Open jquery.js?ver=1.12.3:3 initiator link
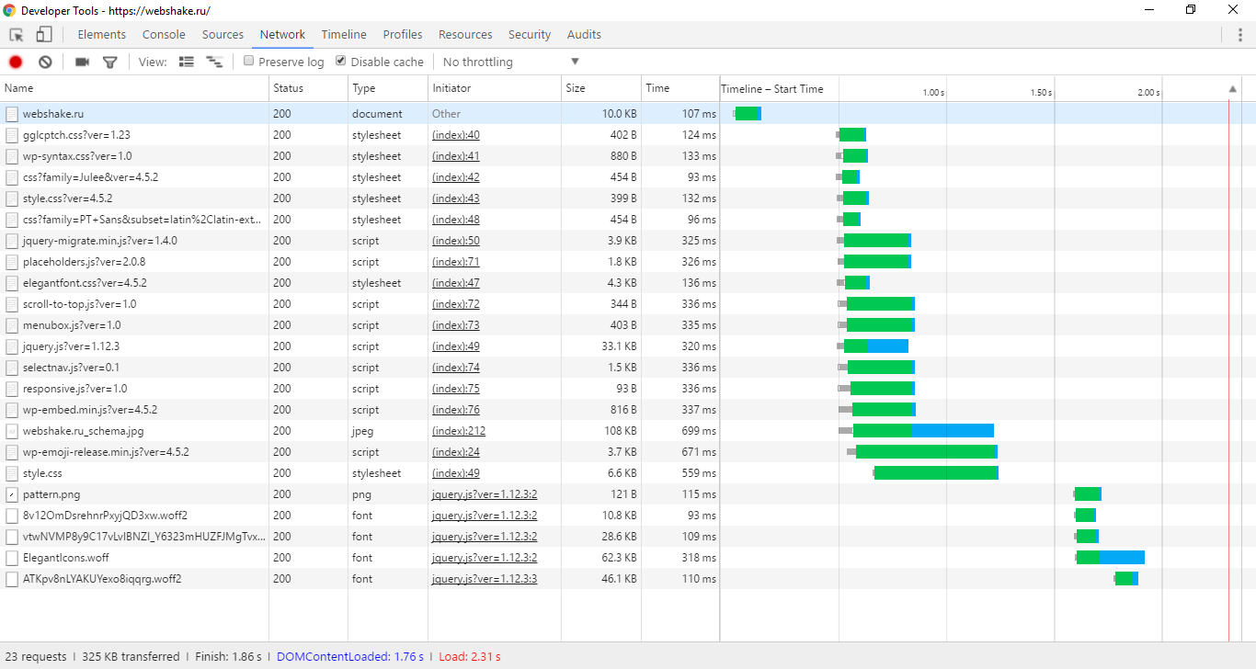Viewport: 1256px width, 669px height. [485, 579]
